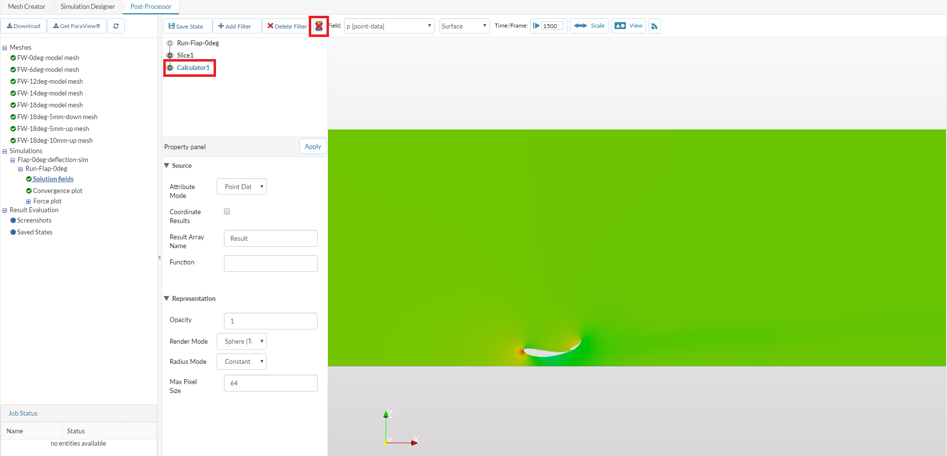The image size is (947, 456).
Task: Hide the Slice1 filter
Action: 170,56
